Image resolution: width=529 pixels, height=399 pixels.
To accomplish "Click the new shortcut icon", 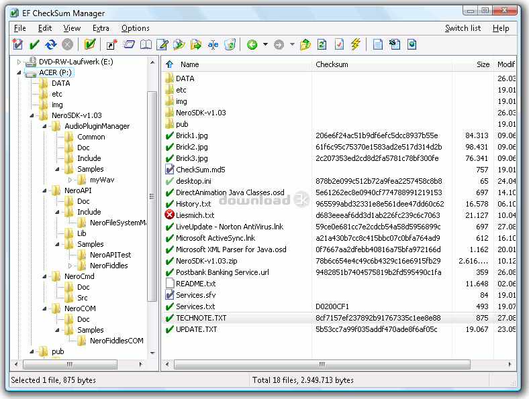I will click(x=111, y=44).
